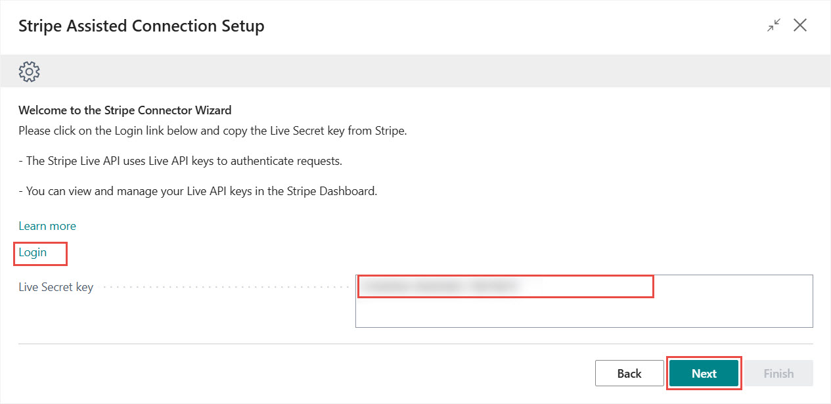Screen dimensions: 831x404
Task: Go to the previous step with Back
Action: click(x=629, y=373)
